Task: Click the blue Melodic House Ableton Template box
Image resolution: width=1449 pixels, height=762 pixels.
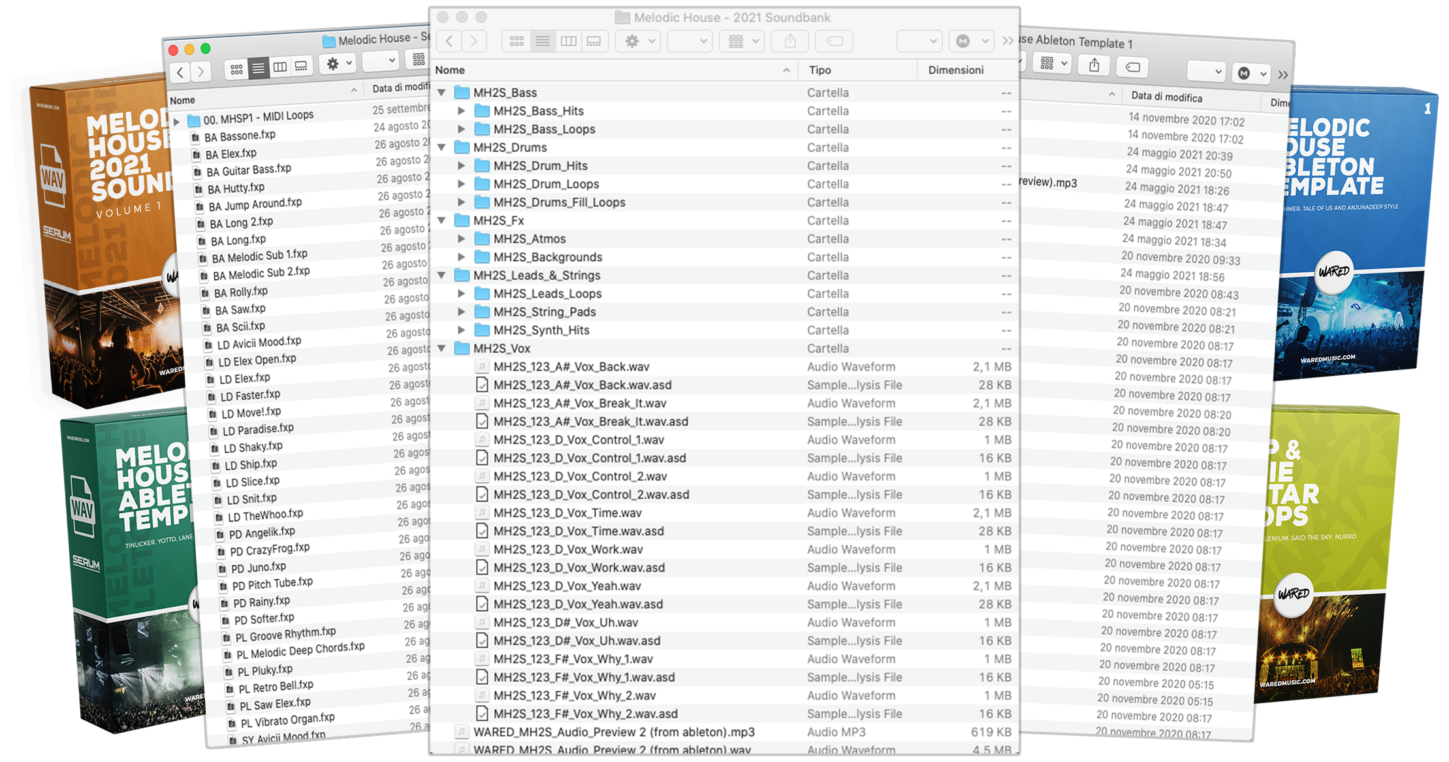Action: (1355, 232)
